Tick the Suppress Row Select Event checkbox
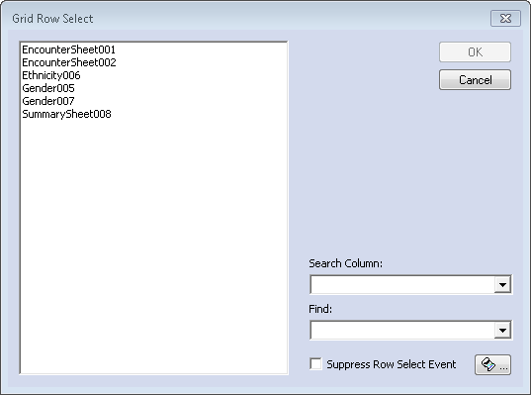 point(315,363)
